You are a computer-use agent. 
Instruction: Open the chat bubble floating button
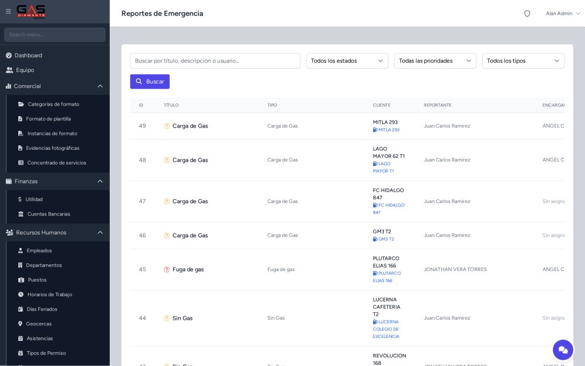pos(563,350)
